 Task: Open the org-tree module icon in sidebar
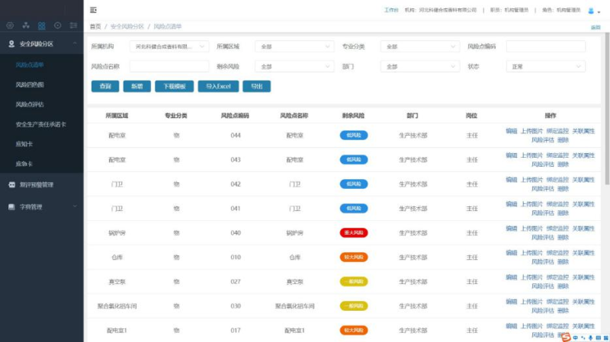pos(26,26)
